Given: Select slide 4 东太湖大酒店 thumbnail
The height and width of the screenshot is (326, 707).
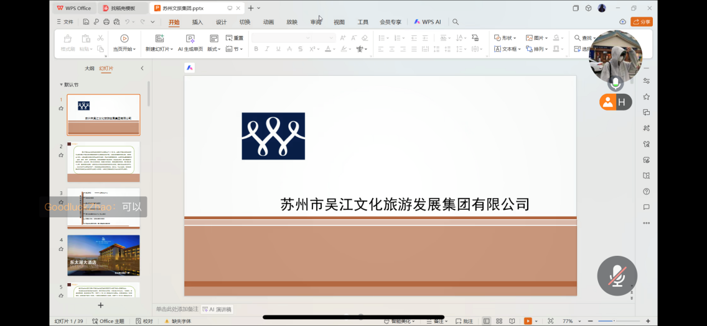Looking at the screenshot, I should click(x=104, y=255).
